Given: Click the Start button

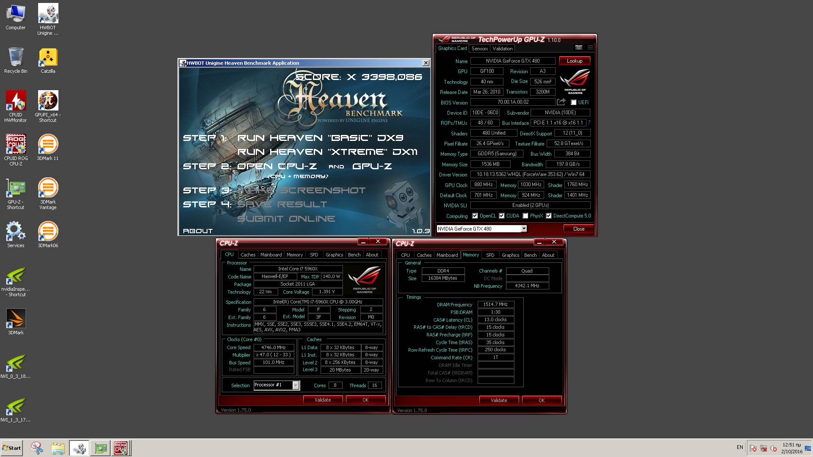Looking at the screenshot, I should point(11,448).
